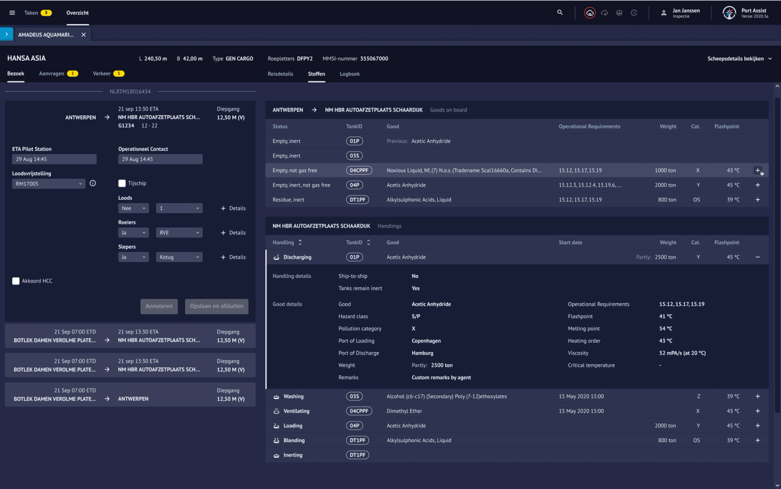Click the pilot cap icon

point(619,13)
